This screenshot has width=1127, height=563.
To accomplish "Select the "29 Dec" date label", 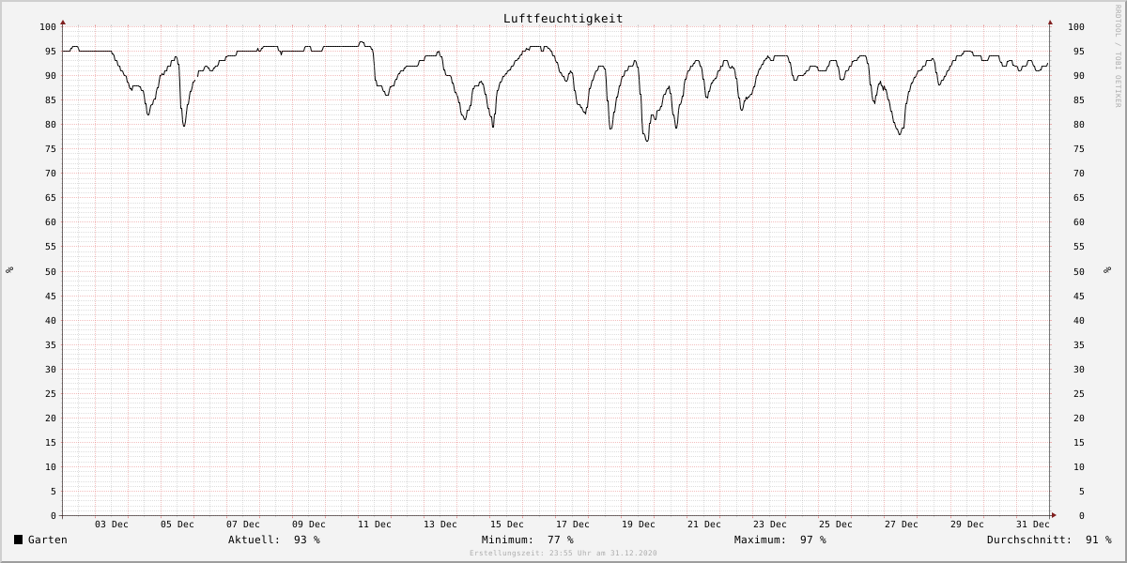I will click(967, 525).
